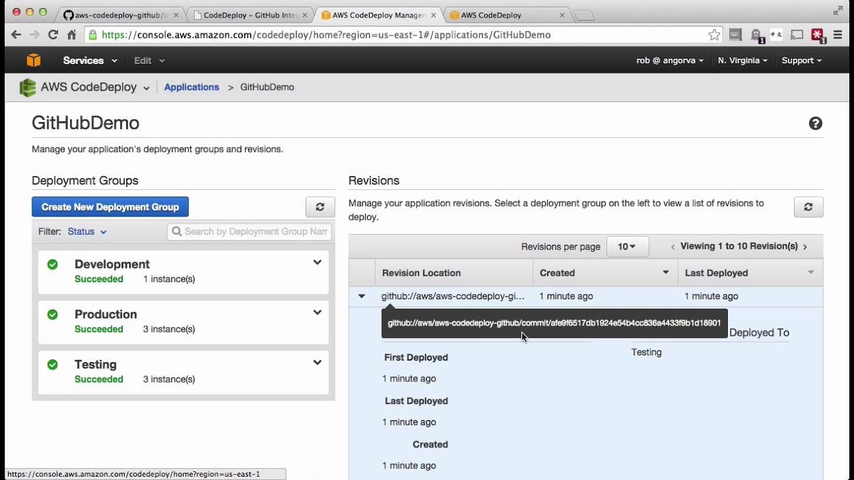Close the AWS CodeDeploy Management tab
The height and width of the screenshot is (480, 854).
tap(433, 15)
